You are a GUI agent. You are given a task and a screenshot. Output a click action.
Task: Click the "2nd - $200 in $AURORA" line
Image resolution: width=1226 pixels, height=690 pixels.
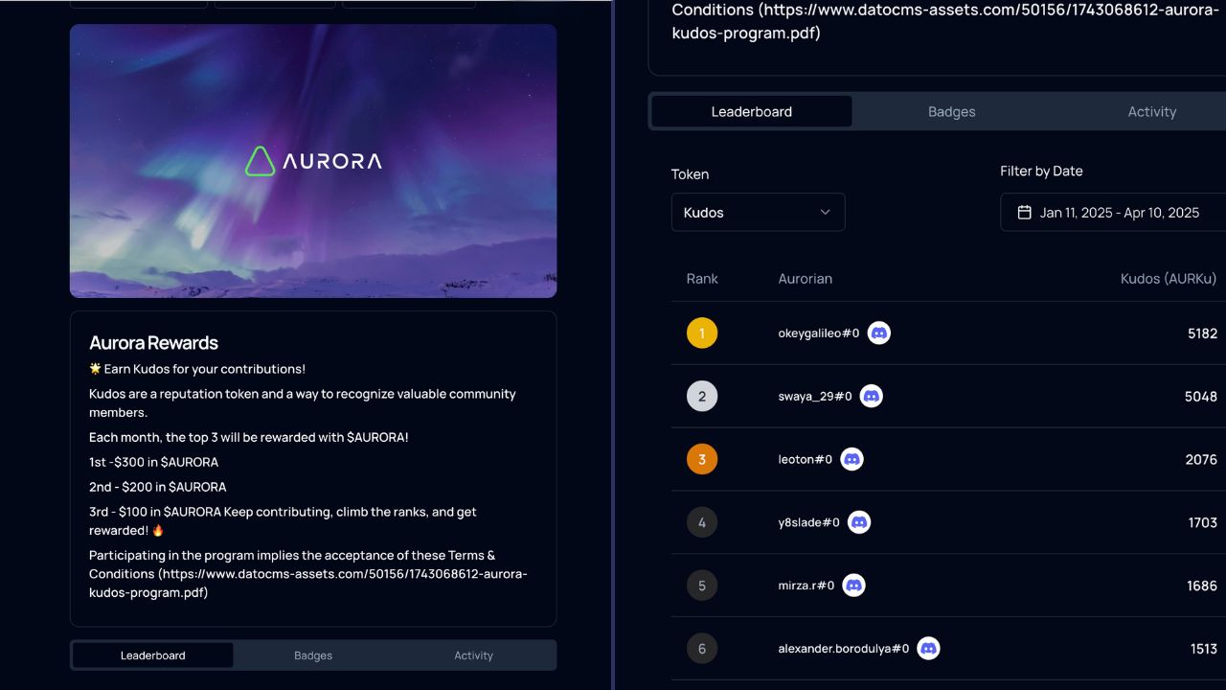(x=157, y=487)
